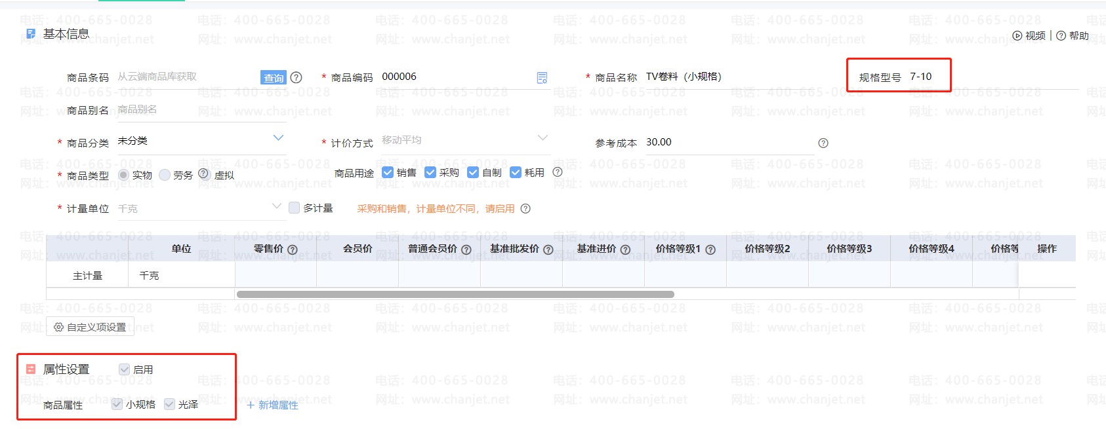
Task: Click the 主计量 row label
Action: (87, 276)
